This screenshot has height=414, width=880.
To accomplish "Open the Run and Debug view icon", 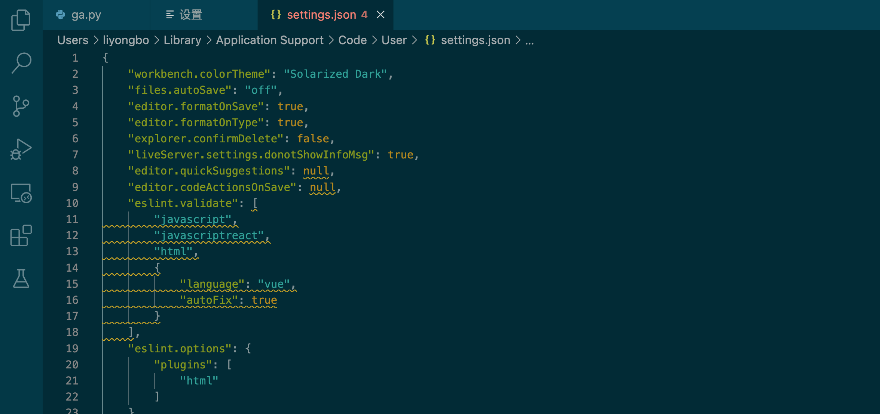I will (x=21, y=149).
